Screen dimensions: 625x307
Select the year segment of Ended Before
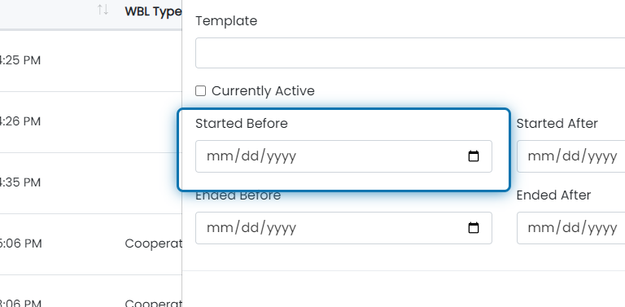pos(282,228)
